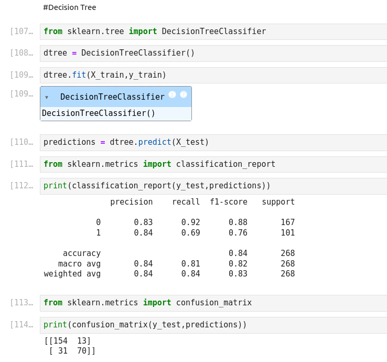Click the DecisionTreeClassifier widget header label
The width and height of the screenshot is (387, 362).
(x=112, y=97)
